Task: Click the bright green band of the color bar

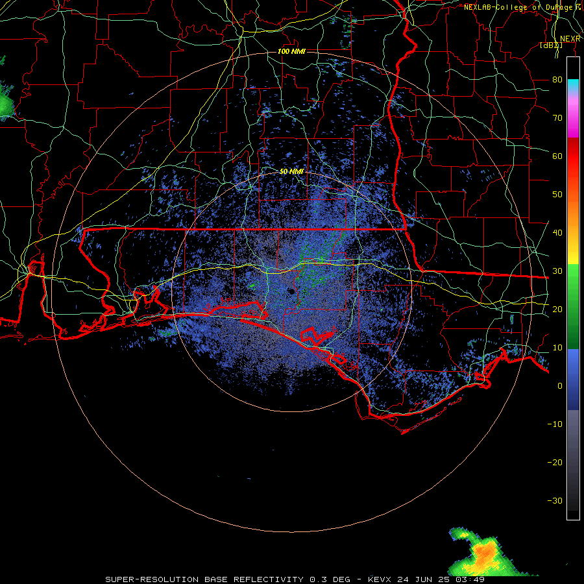Action: click(573, 283)
